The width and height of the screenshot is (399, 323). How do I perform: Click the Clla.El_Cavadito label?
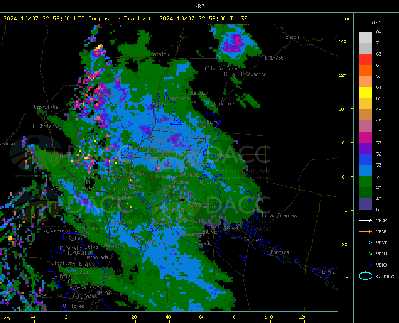[x=245, y=74]
